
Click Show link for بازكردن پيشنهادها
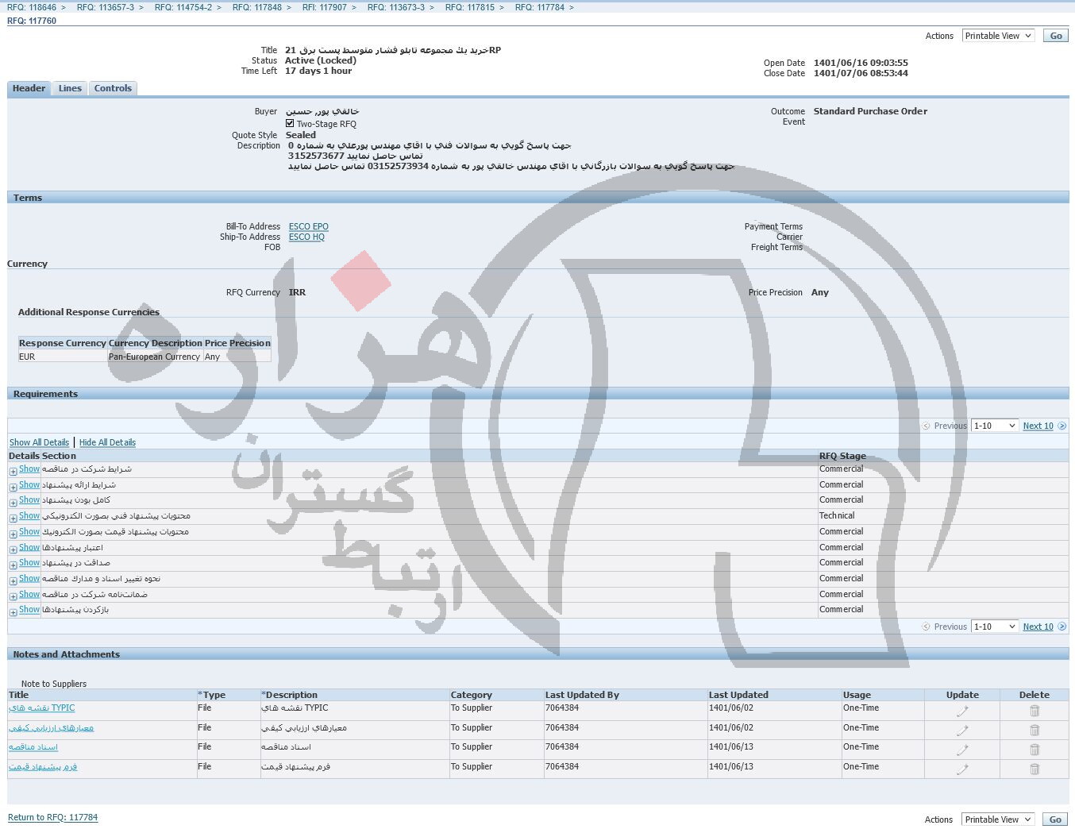[29, 610]
